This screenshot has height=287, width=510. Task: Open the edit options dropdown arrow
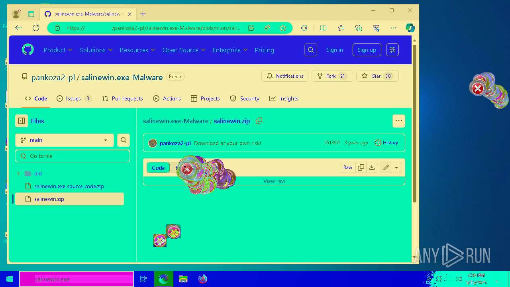396,167
